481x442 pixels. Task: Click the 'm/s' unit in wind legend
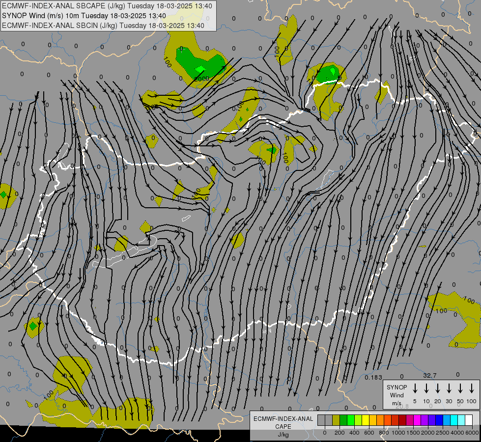pyautogui.click(x=396, y=403)
